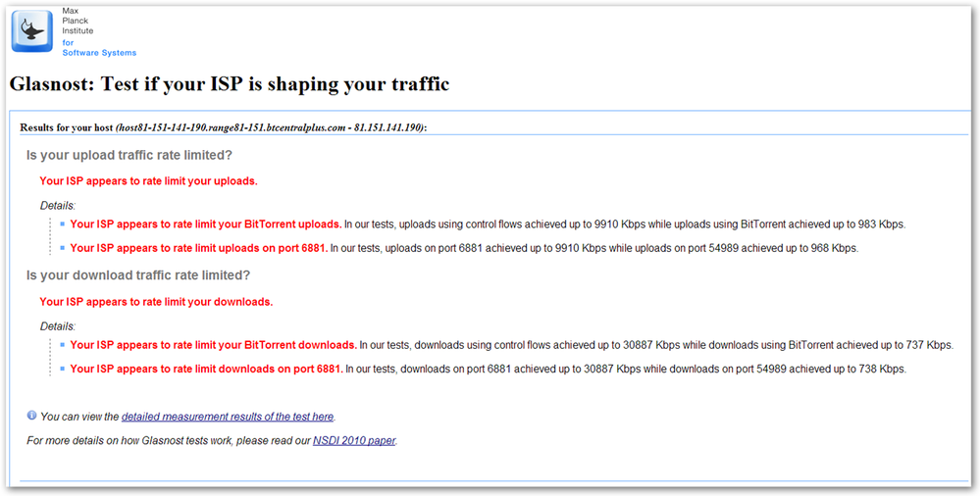Click the 'Is your upload traffic rate limited?' heading
980x496 pixels.
point(129,155)
